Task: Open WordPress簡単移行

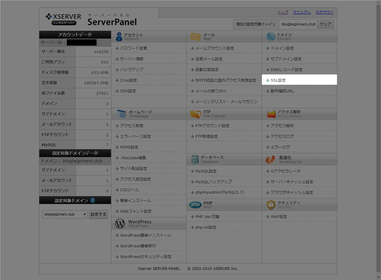Action: point(138,246)
